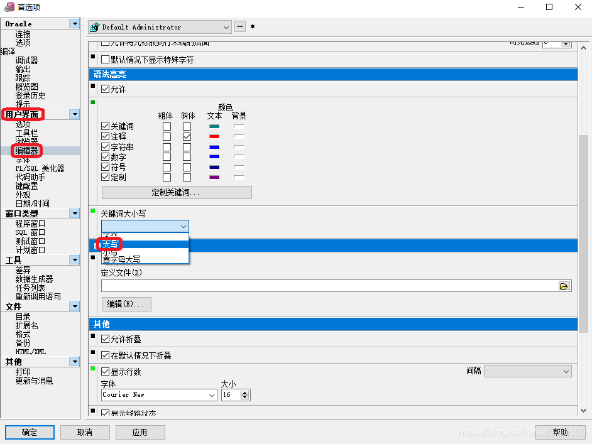Select 打印 under 其他
592x444 pixels.
click(23, 372)
